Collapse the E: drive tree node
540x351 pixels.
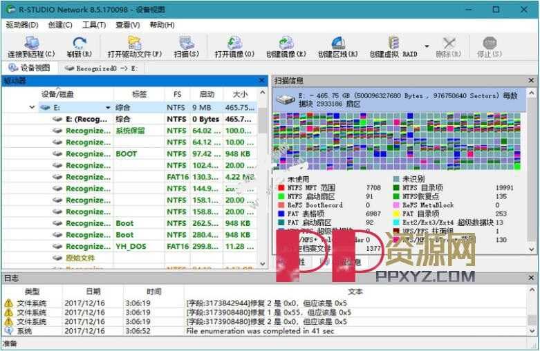[32, 107]
